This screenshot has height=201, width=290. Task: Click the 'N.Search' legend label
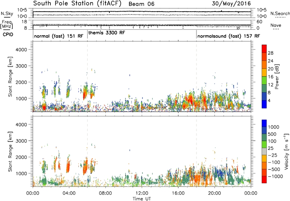point(280,13)
